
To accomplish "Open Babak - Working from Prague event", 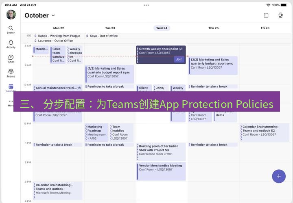I will [x=57, y=36].
